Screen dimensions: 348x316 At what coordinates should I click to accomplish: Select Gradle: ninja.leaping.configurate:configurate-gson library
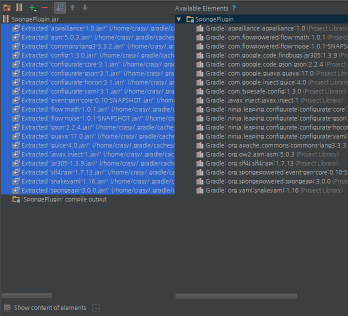272,118
